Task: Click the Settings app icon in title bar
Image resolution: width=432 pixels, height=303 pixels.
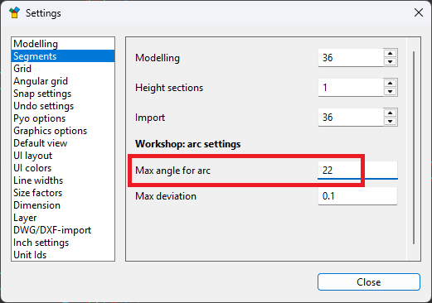Action: [14, 12]
